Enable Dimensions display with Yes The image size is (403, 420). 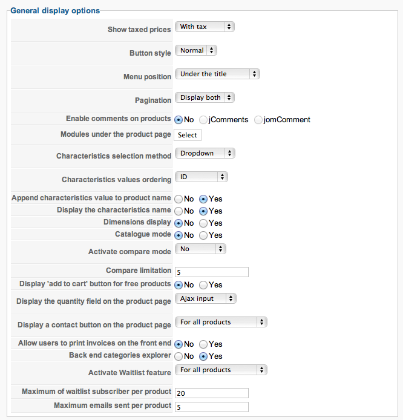[204, 223]
